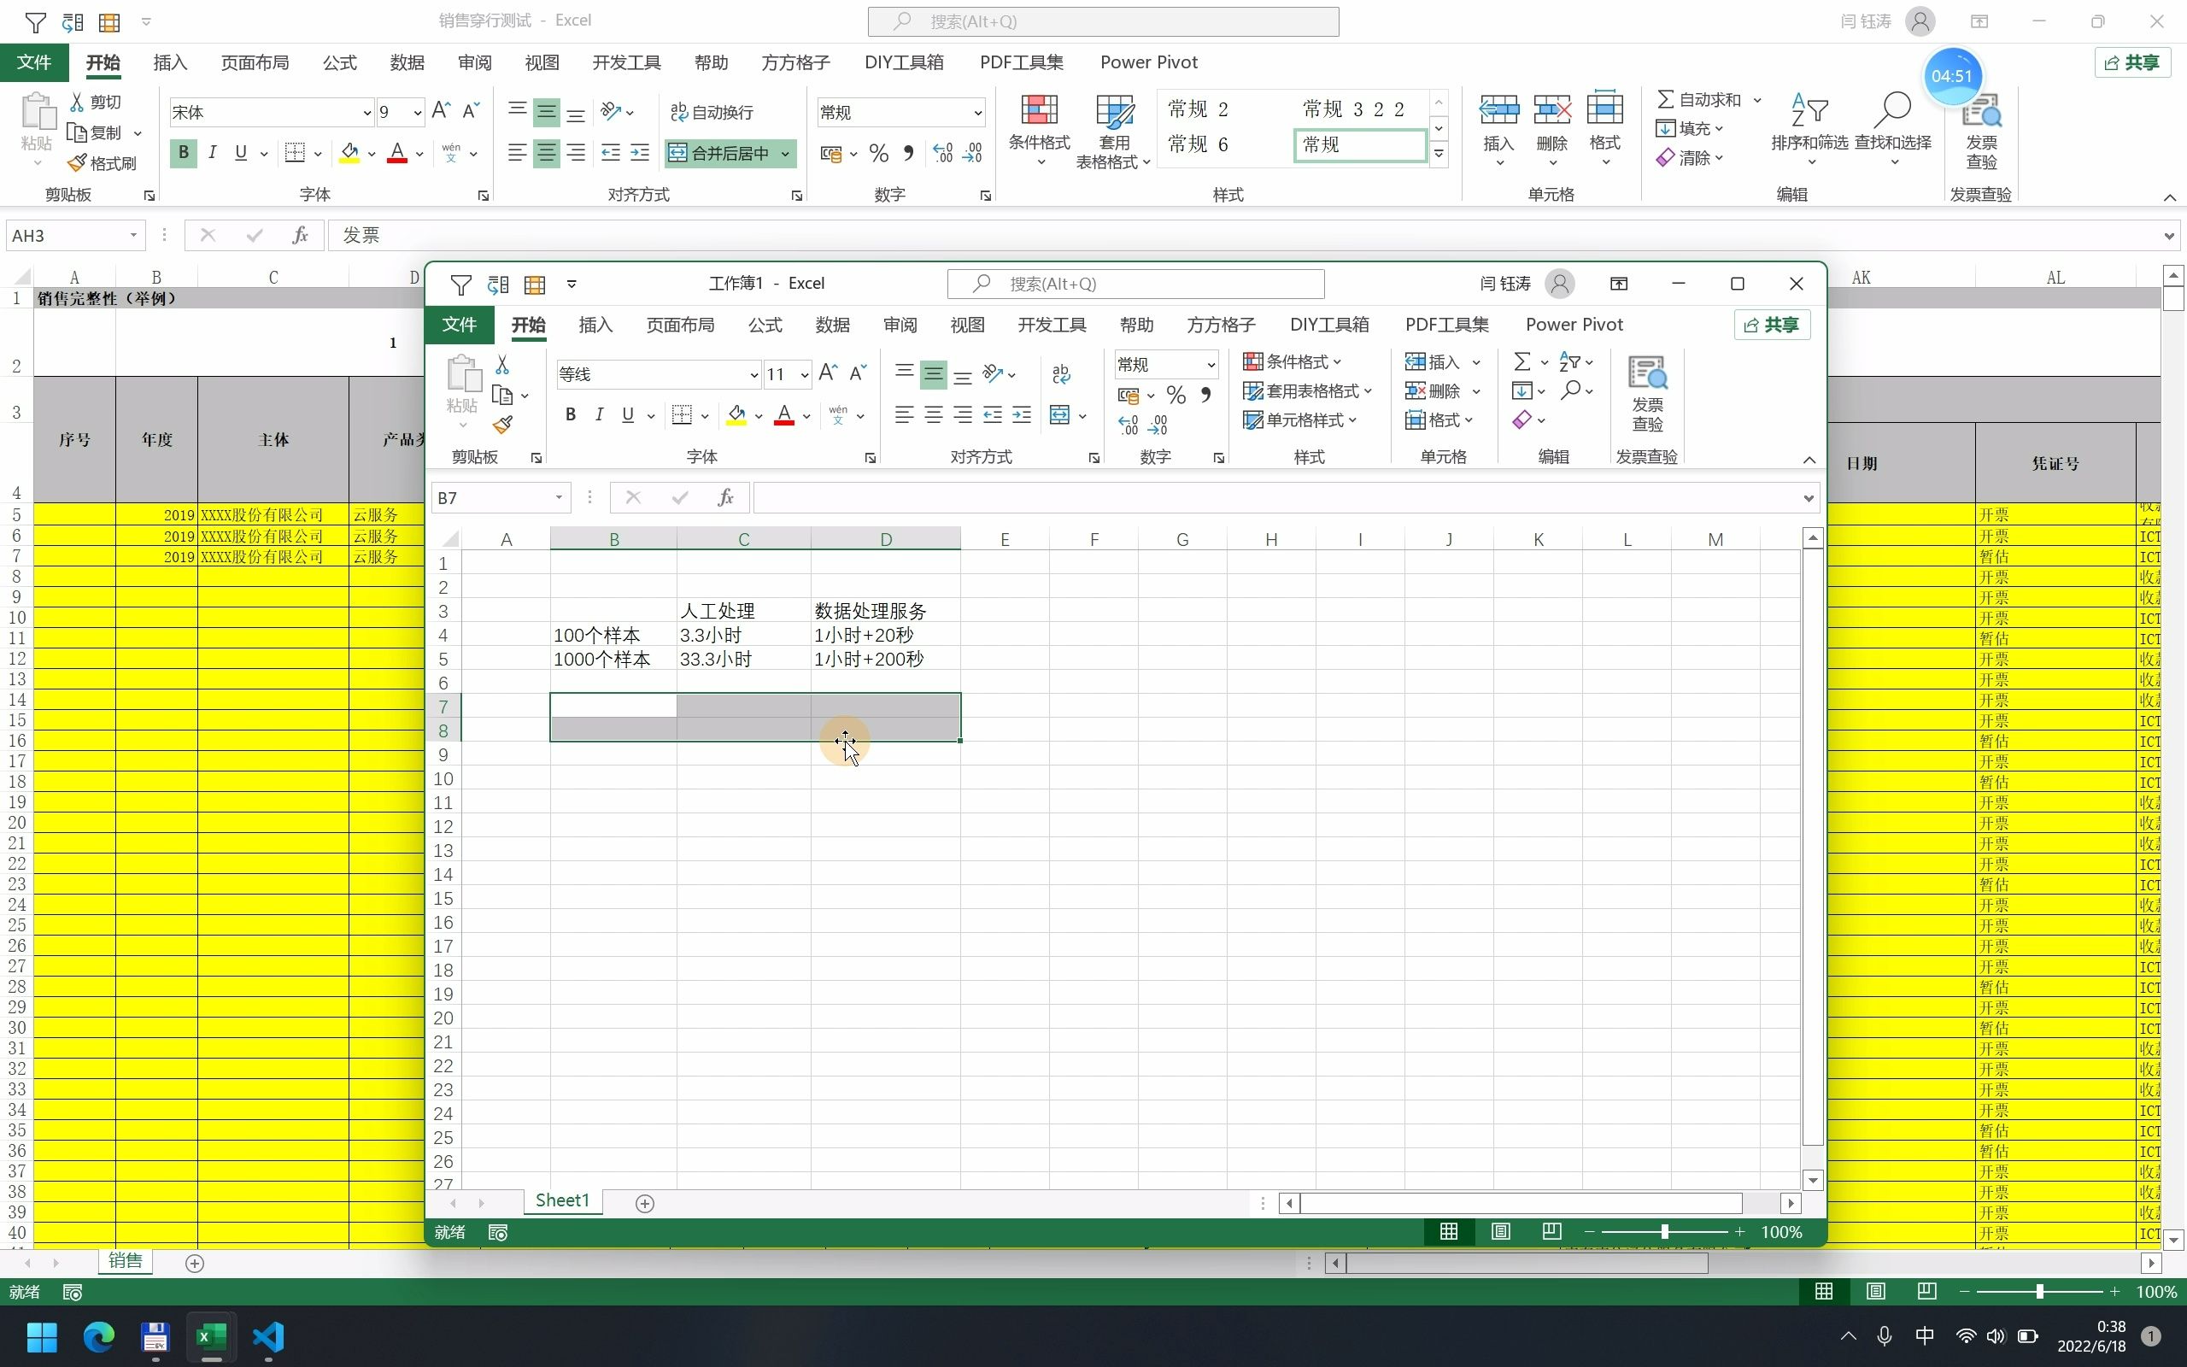Image resolution: width=2187 pixels, height=1367 pixels.
Task: Toggle Bold in the 工作簿1 ribbon
Action: (571, 415)
